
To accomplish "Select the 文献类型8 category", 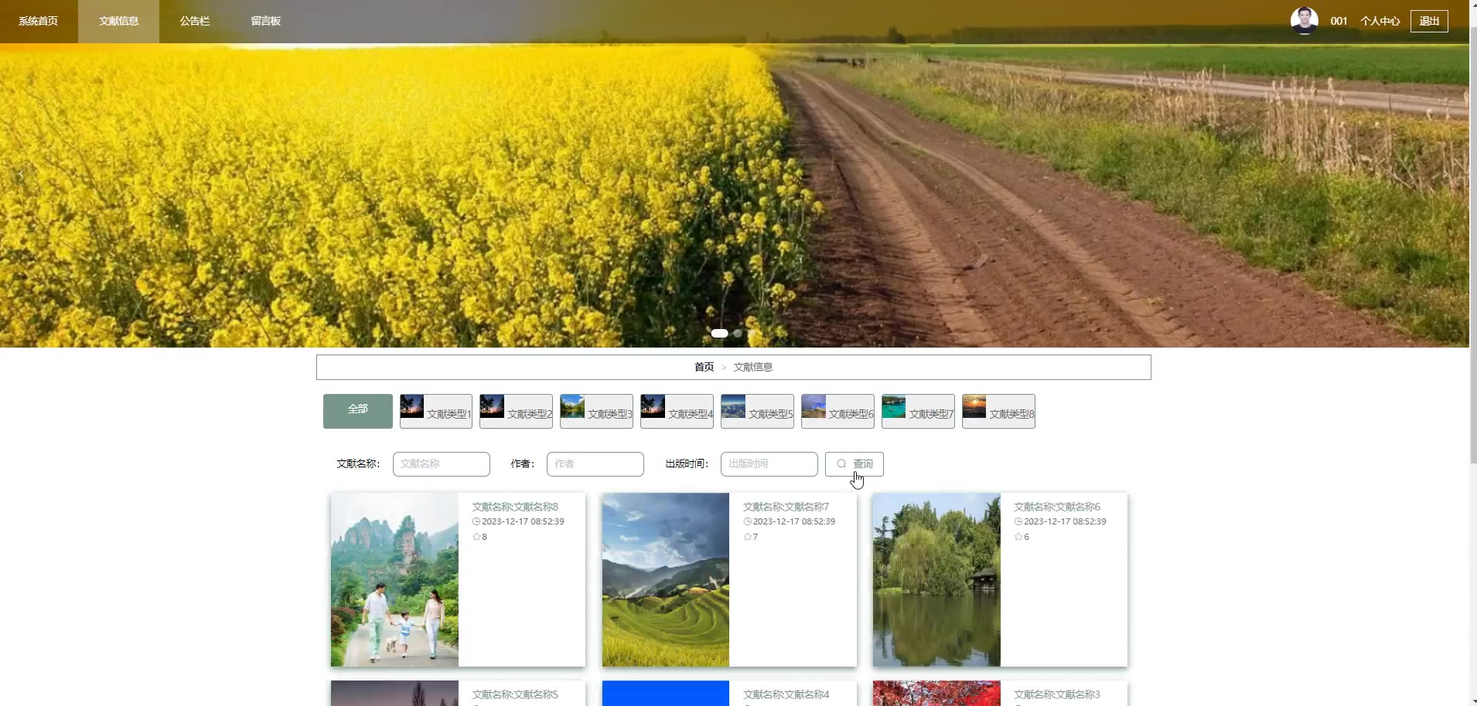I will click(x=998, y=411).
